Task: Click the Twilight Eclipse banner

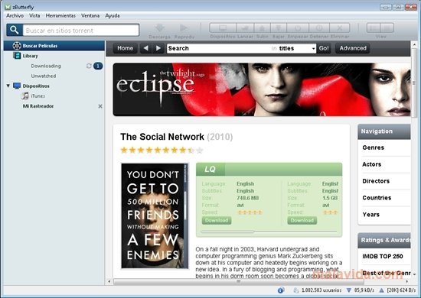Action: pyautogui.click(x=262, y=89)
